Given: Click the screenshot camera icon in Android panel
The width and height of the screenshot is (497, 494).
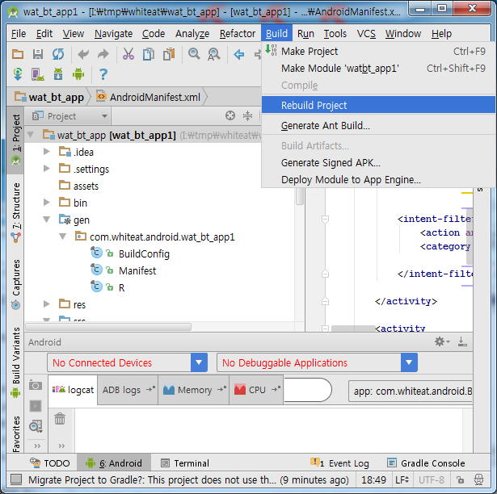Looking at the screenshot, I should [36, 385].
